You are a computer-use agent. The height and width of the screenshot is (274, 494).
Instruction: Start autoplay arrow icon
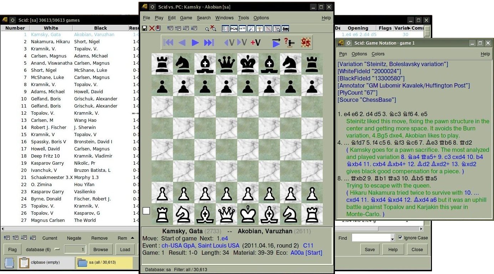tap(276, 43)
